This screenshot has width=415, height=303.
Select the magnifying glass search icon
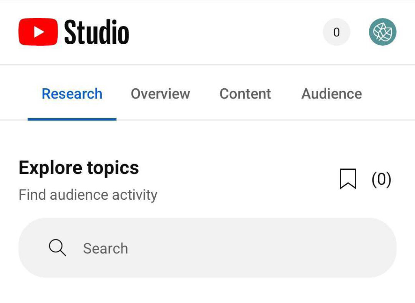tap(57, 248)
